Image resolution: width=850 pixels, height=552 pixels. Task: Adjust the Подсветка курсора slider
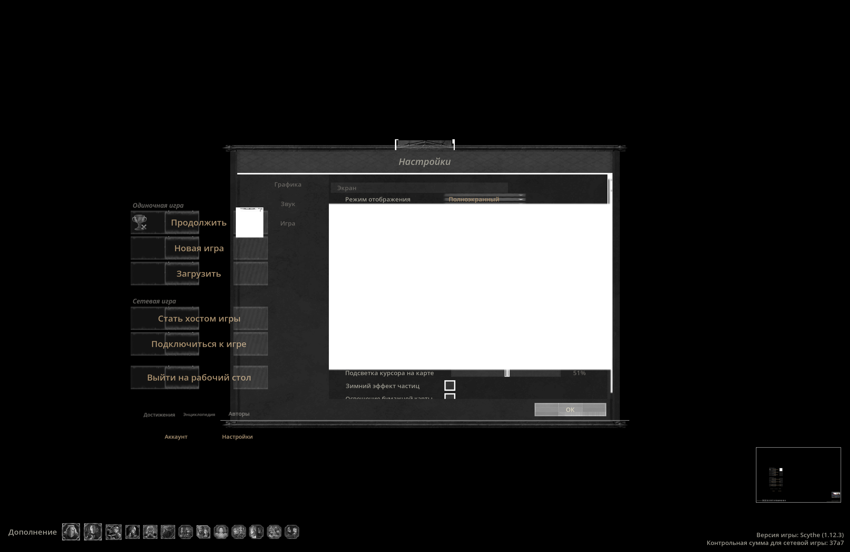click(x=507, y=373)
